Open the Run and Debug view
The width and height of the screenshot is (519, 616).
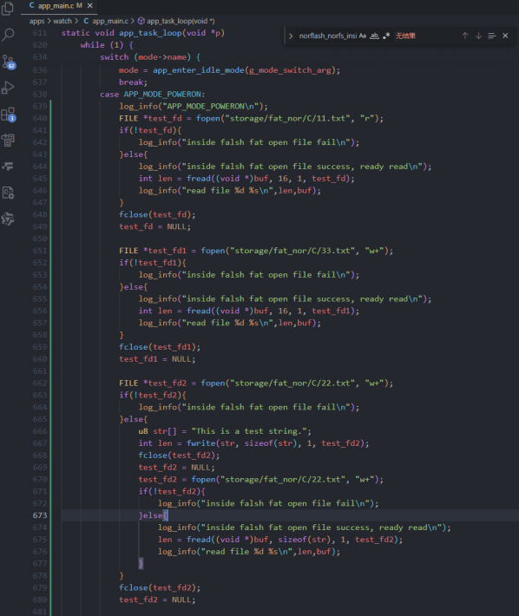click(8, 88)
